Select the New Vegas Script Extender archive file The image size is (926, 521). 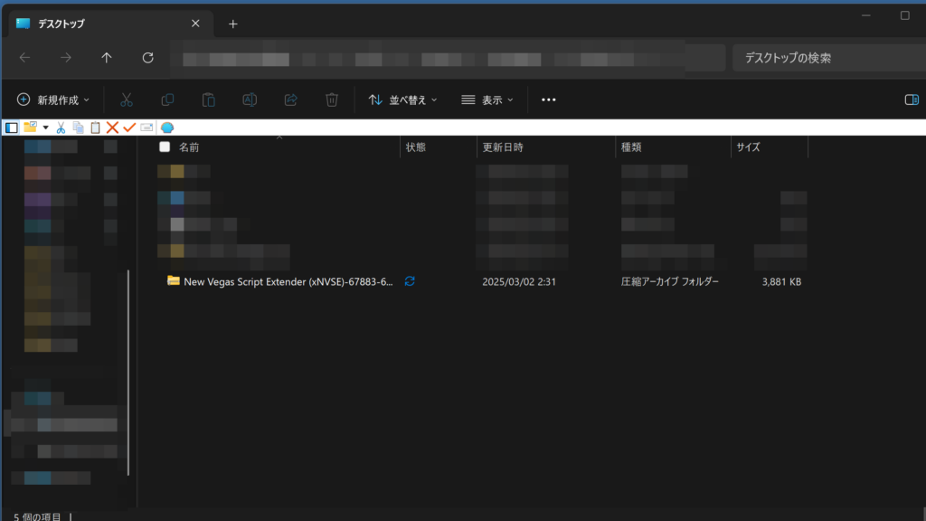pyautogui.click(x=288, y=281)
